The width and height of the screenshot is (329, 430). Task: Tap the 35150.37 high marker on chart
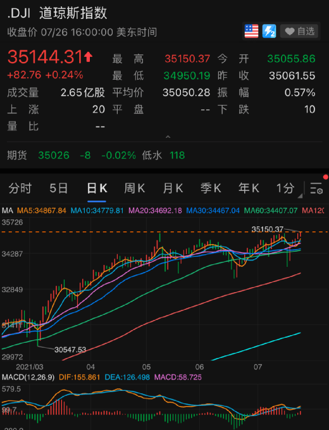click(x=267, y=229)
